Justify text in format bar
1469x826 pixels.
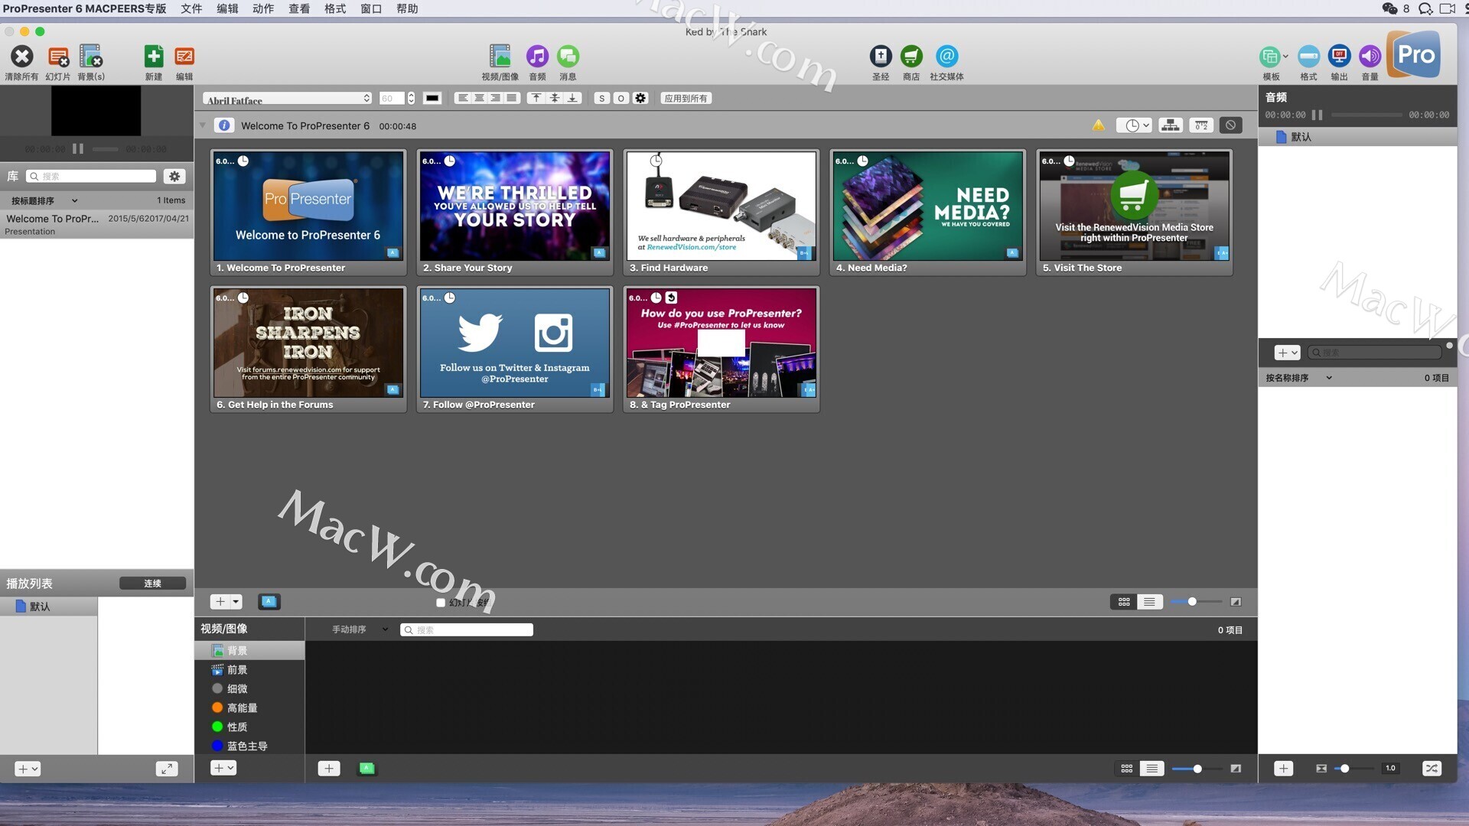point(511,98)
